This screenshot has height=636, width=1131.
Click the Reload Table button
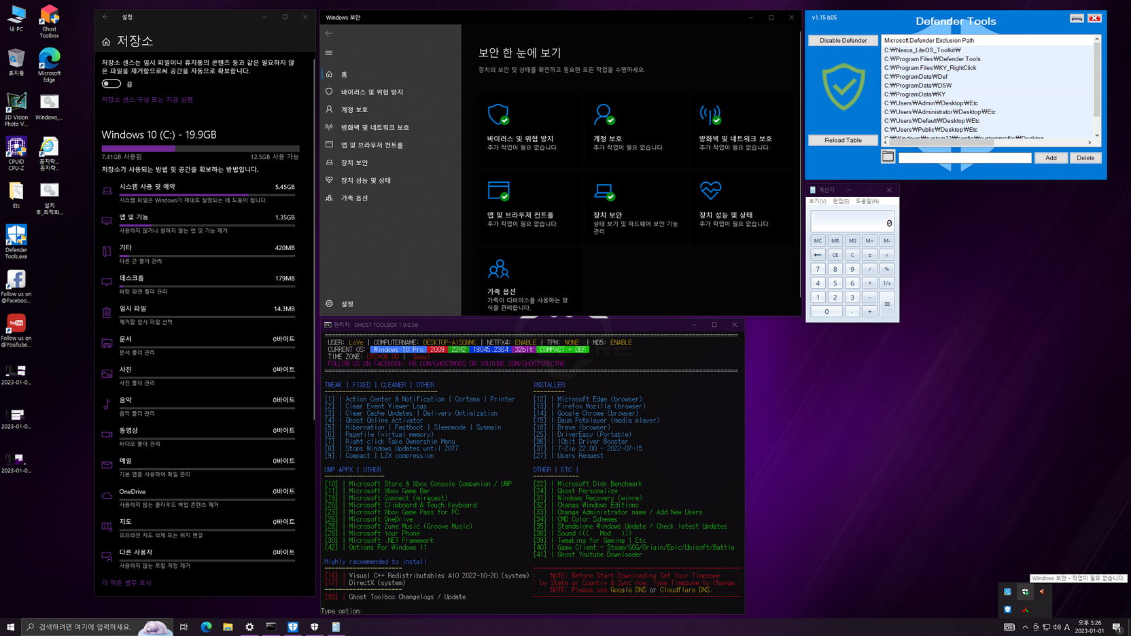point(843,140)
